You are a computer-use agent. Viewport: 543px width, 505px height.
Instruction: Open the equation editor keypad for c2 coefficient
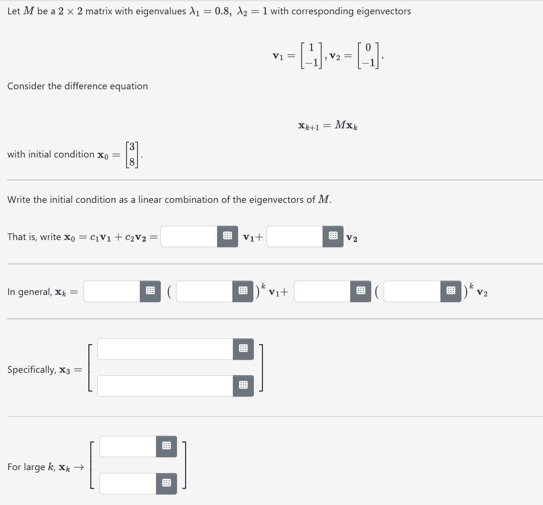[333, 236]
